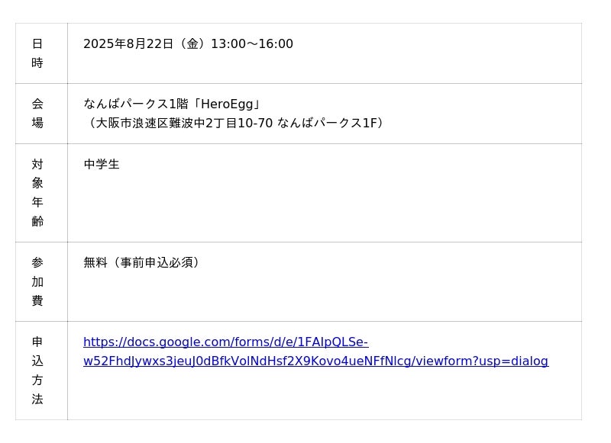Click the 申込方法 row header cell
611x443 pixels.
coord(37,370)
